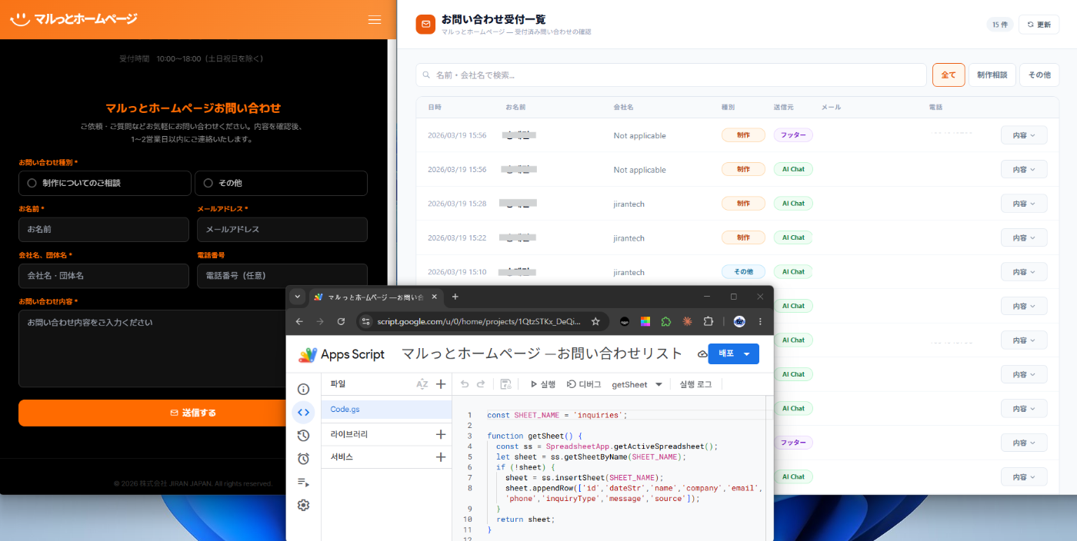Click 디버그 debug button

(x=584, y=384)
